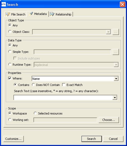127x146 pixels.
Task: Choose the Selected resources scope
Action: [35, 113]
